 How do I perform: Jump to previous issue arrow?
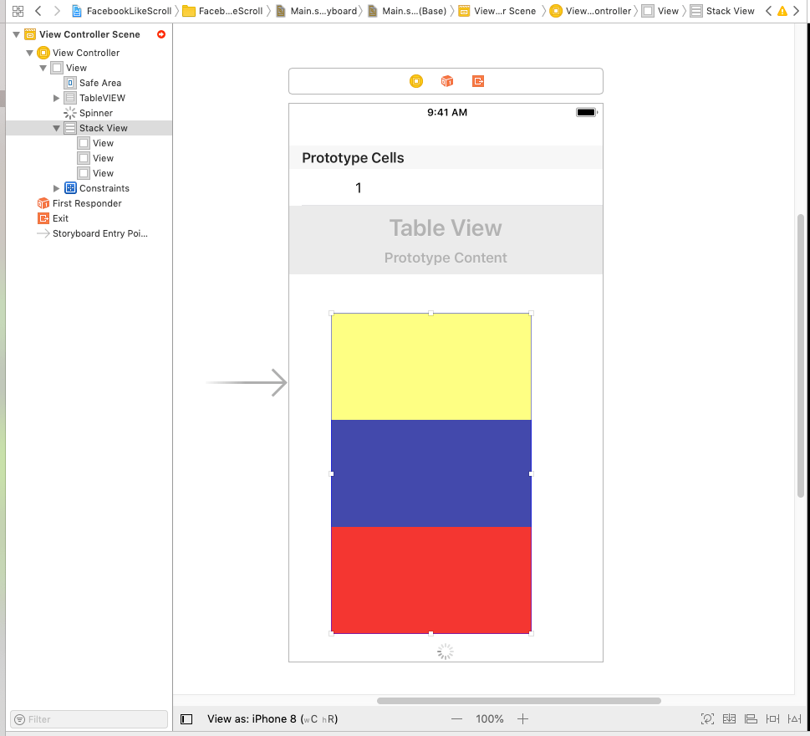coord(769,11)
